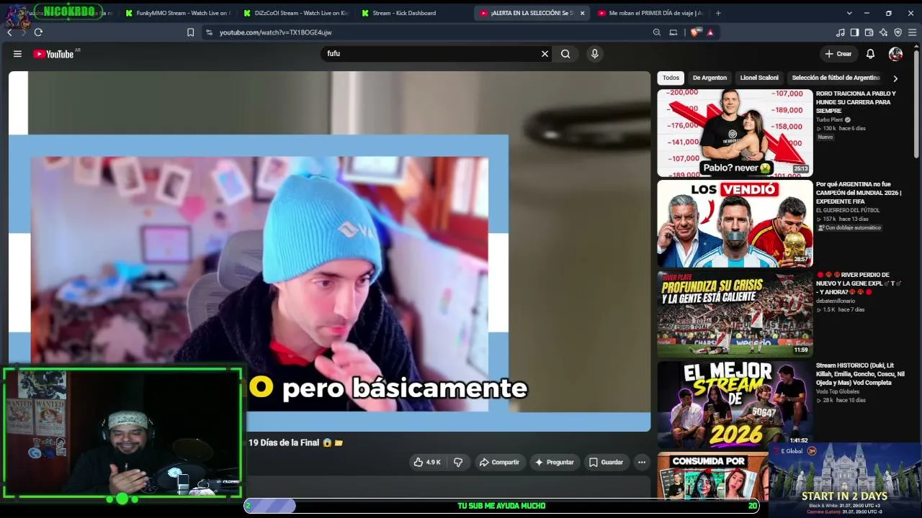Screen dimensions: 922x518
Task: Filter suggestions by Lionel Scaloni chip
Action: coord(759,78)
